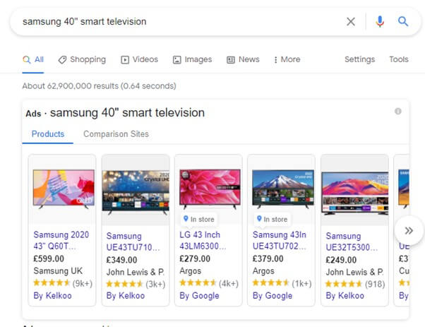The height and width of the screenshot is (327, 425).
Task: Click the In store pin on LG 43 Inch
Action: 199,219
